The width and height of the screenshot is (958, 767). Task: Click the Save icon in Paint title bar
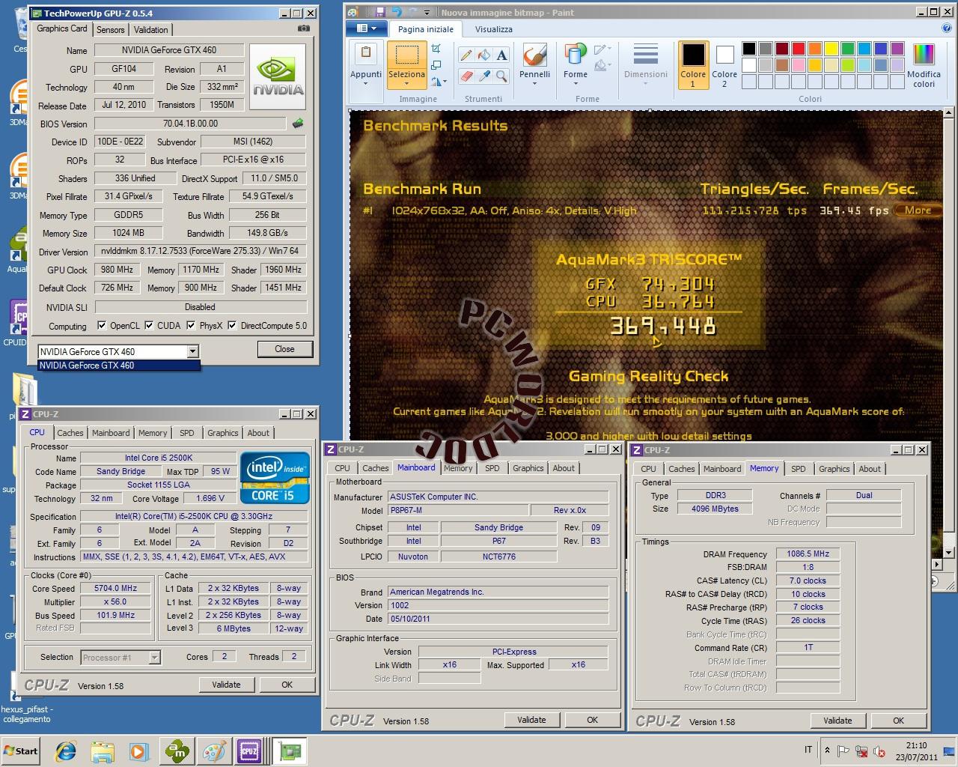(x=380, y=12)
